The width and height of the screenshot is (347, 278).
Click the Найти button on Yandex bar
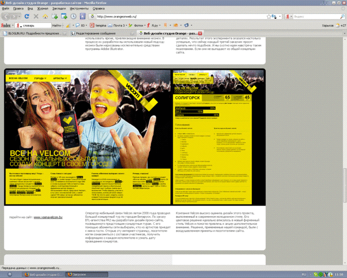coord(57,25)
